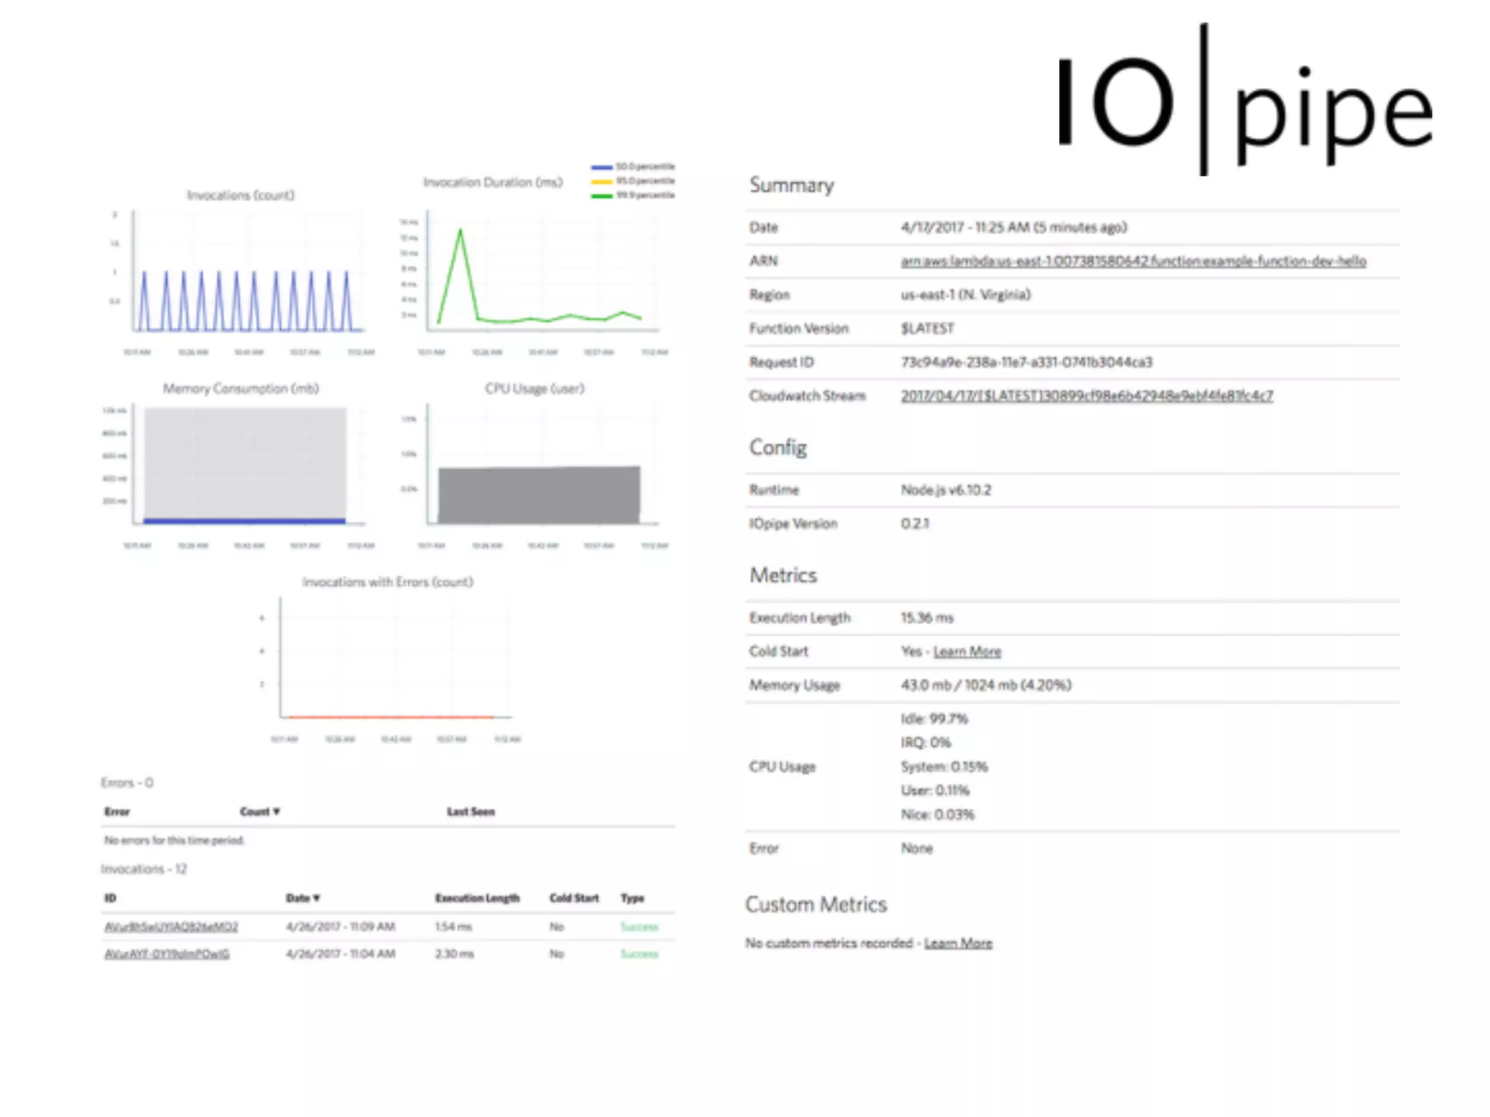Open the first invocation ID at 11:09 AM
The height and width of the screenshot is (1117, 1490).
point(171,926)
